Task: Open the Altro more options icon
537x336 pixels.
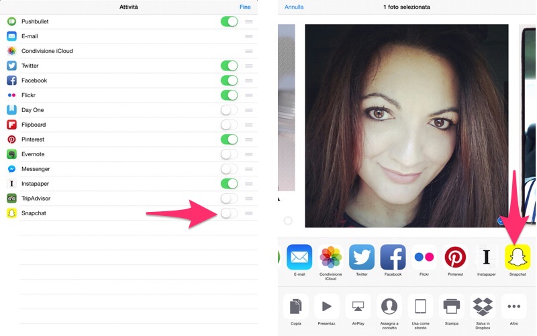Action: [x=514, y=306]
